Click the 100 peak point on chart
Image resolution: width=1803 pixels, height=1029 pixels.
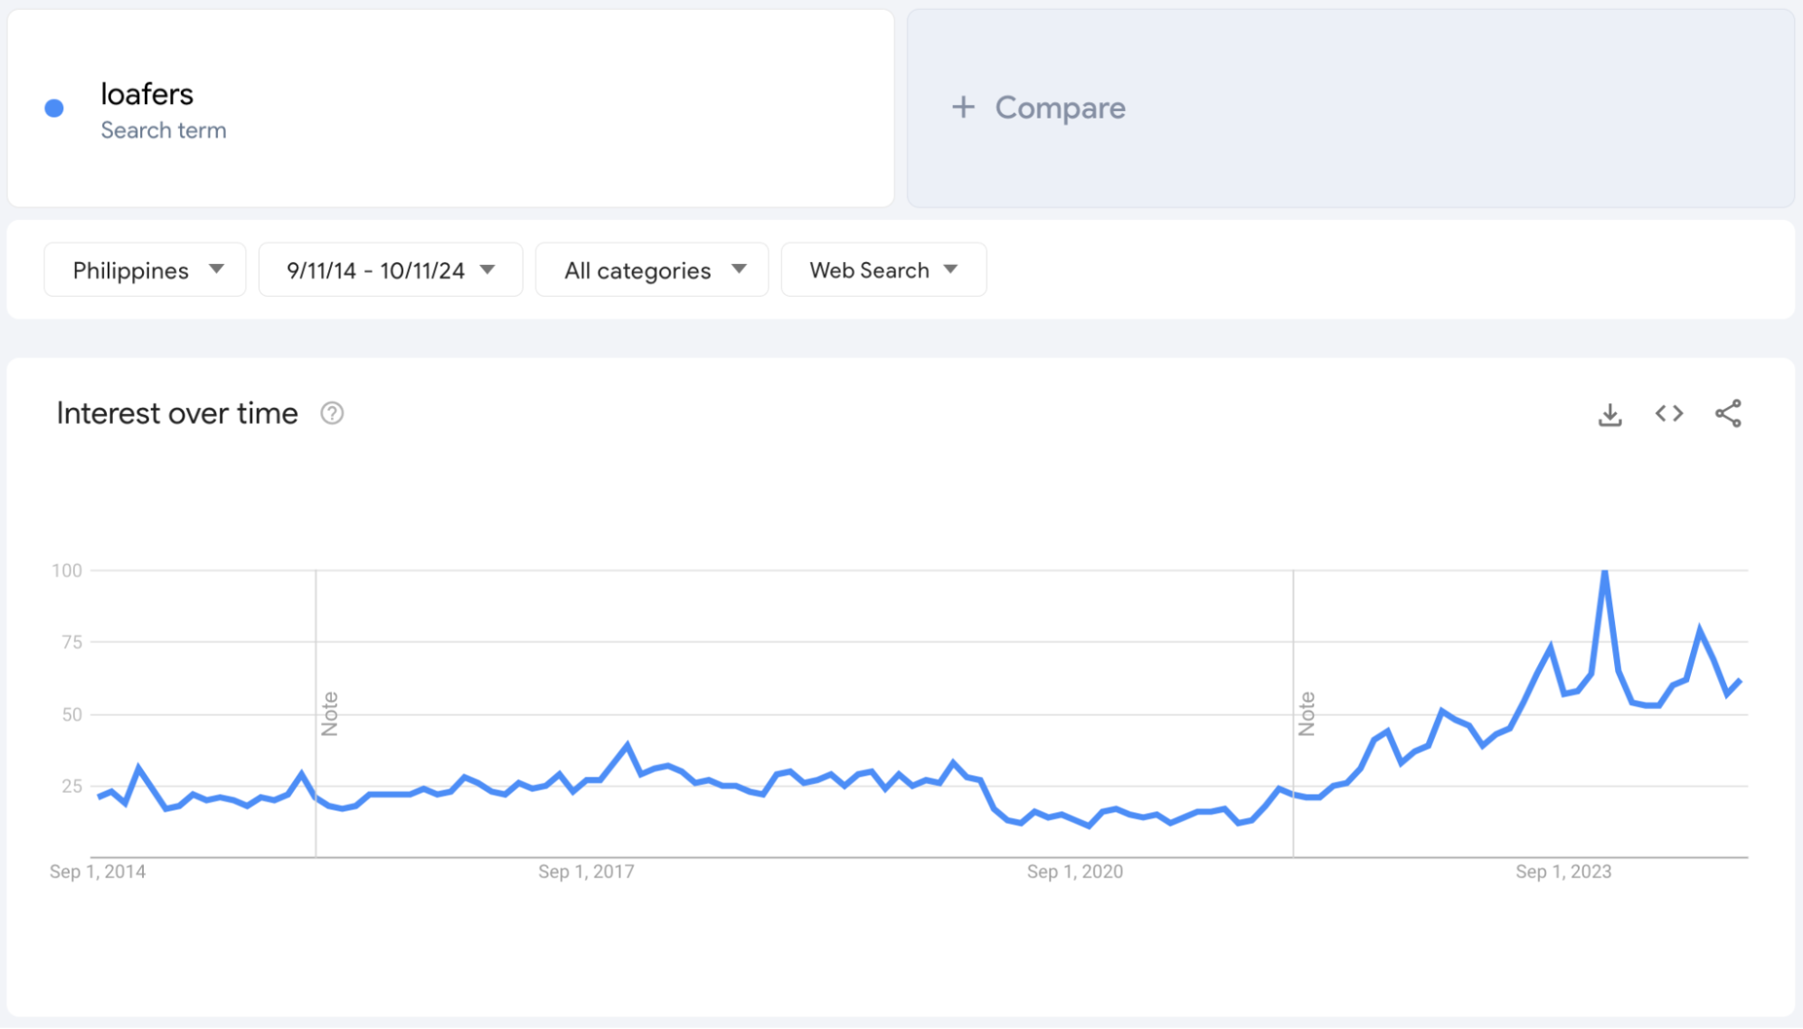pyautogui.click(x=1604, y=571)
